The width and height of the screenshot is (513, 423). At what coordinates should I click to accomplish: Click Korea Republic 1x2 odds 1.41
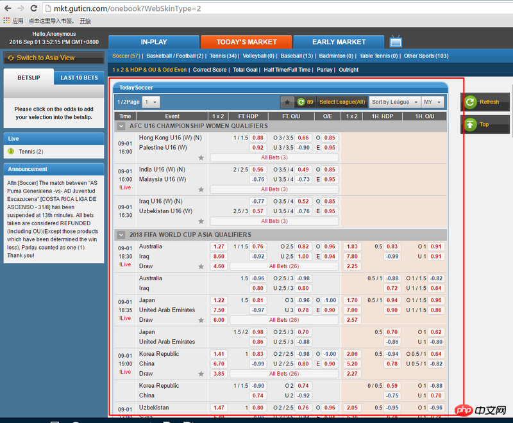219,354
